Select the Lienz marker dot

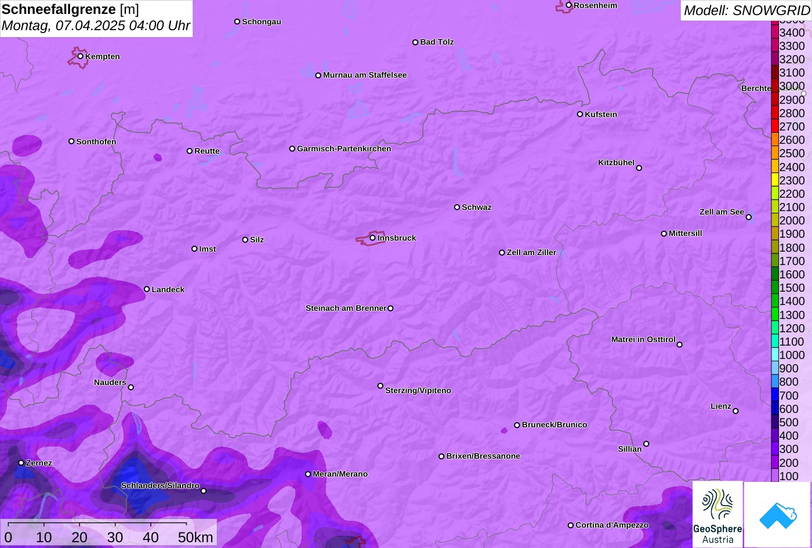[735, 411]
